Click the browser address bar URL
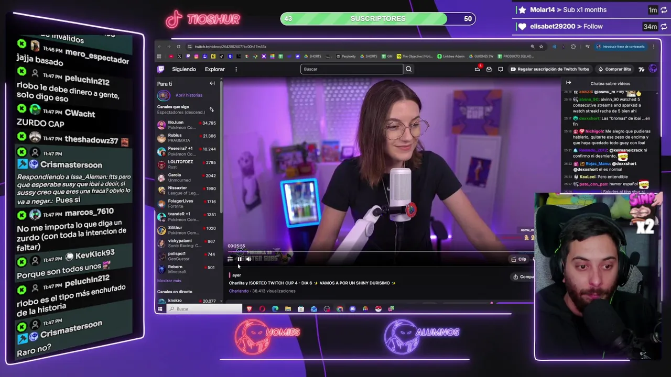This screenshot has width=671, height=377. pos(231,47)
